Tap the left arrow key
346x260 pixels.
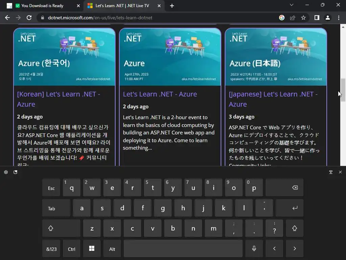coord(274,249)
